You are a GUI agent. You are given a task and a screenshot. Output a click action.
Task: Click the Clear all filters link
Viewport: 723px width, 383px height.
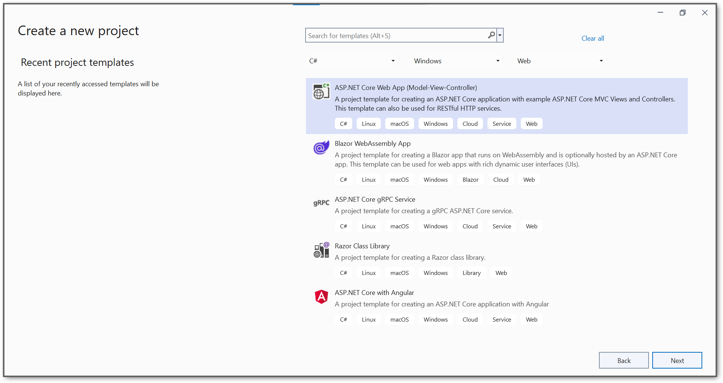tap(592, 38)
